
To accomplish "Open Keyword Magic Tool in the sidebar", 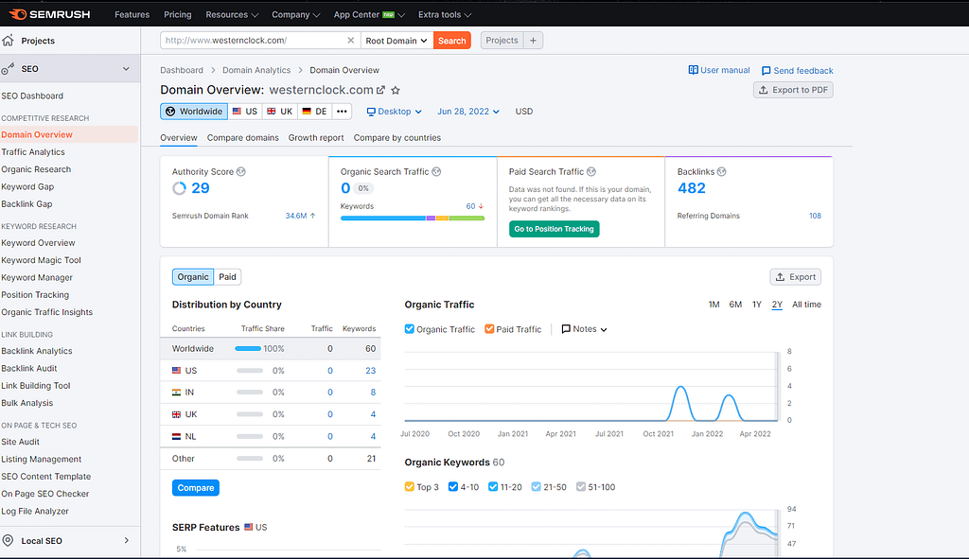I will (42, 260).
